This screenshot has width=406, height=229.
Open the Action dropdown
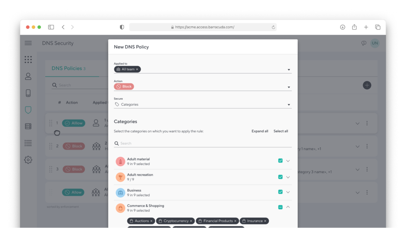pyautogui.click(x=289, y=87)
